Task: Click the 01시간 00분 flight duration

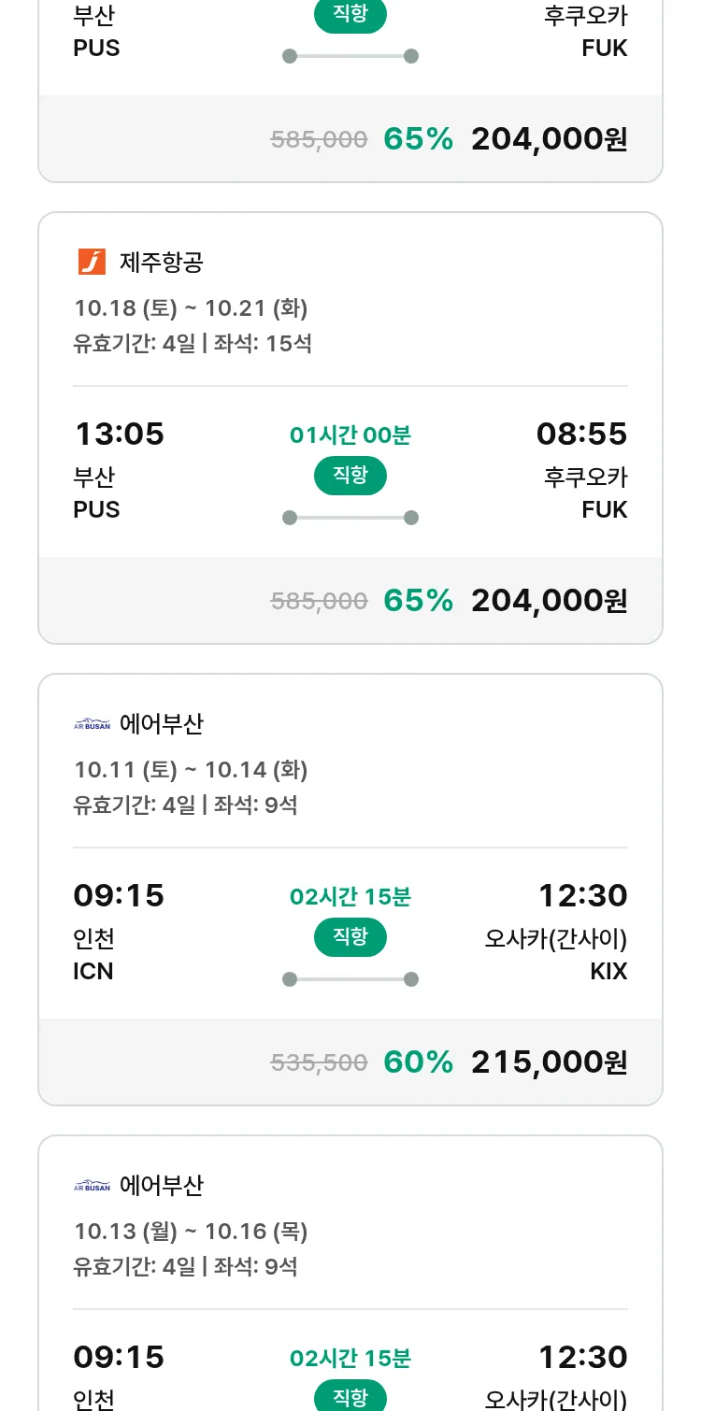Action: [350, 435]
